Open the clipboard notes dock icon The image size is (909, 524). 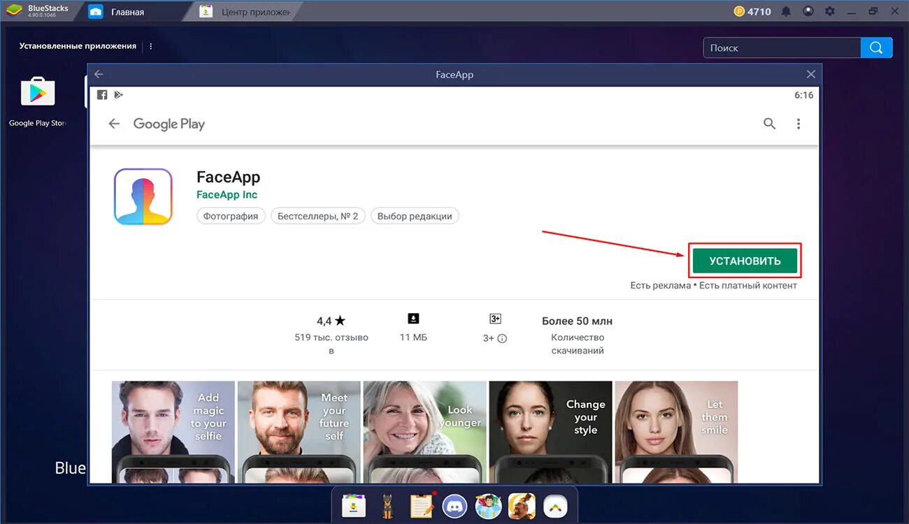click(422, 505)
